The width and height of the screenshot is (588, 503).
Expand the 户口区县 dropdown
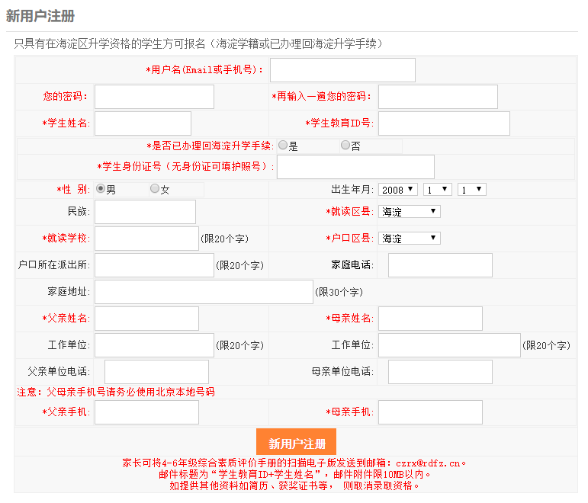[x=409, y=239]
